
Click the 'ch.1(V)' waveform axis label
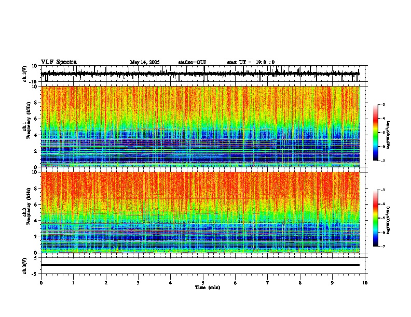(25, 74)
